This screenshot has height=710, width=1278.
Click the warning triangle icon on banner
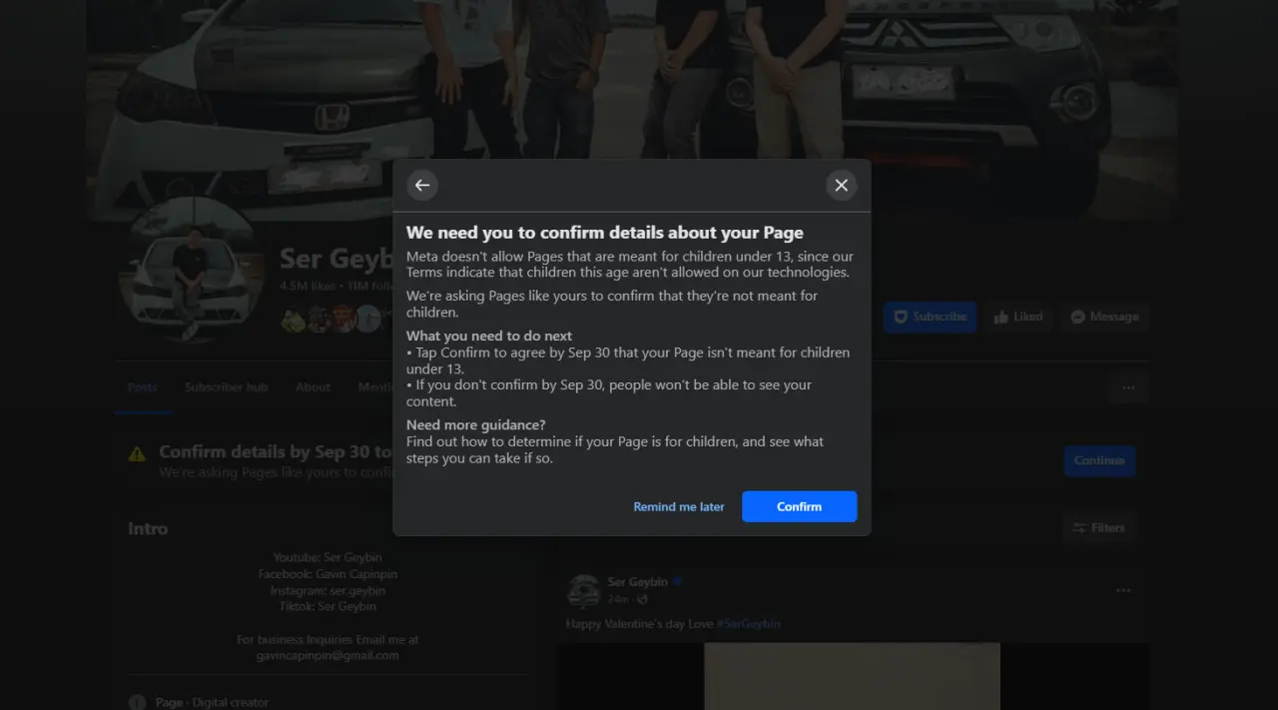pos(137,454)
